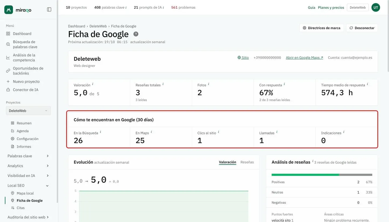Screen dimensions: 389x222
Task: Click the plus icon beside Nuevo proyecto
Action: click(x=8, y=81)
